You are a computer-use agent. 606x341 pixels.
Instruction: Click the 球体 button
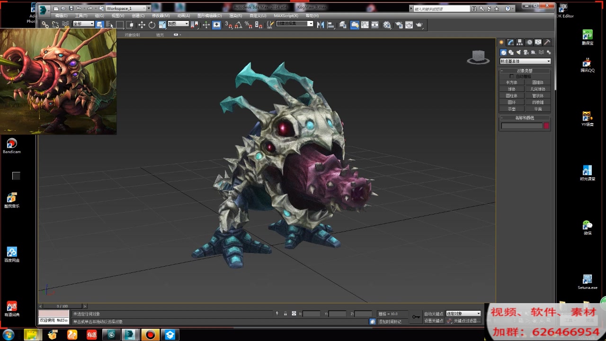pyautogui.click(x=512, y=89)
